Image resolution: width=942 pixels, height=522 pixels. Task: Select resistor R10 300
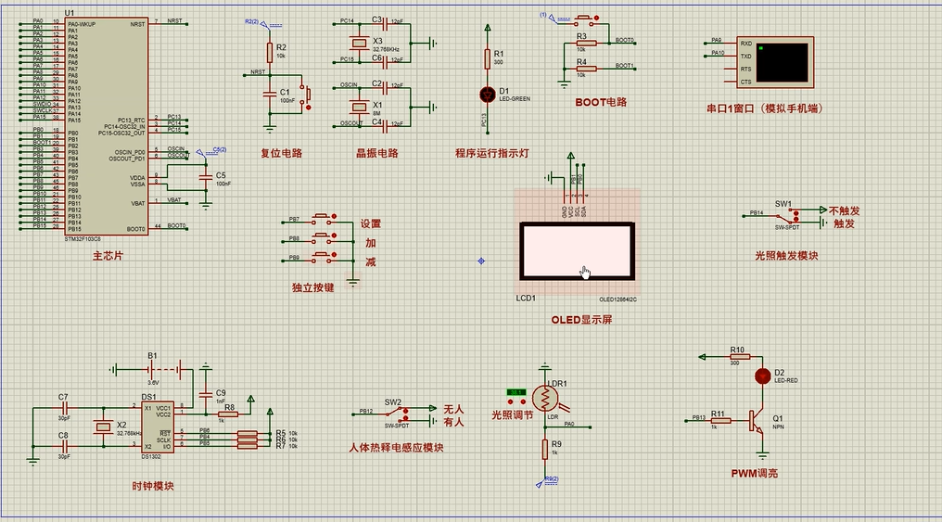[740, 357]
